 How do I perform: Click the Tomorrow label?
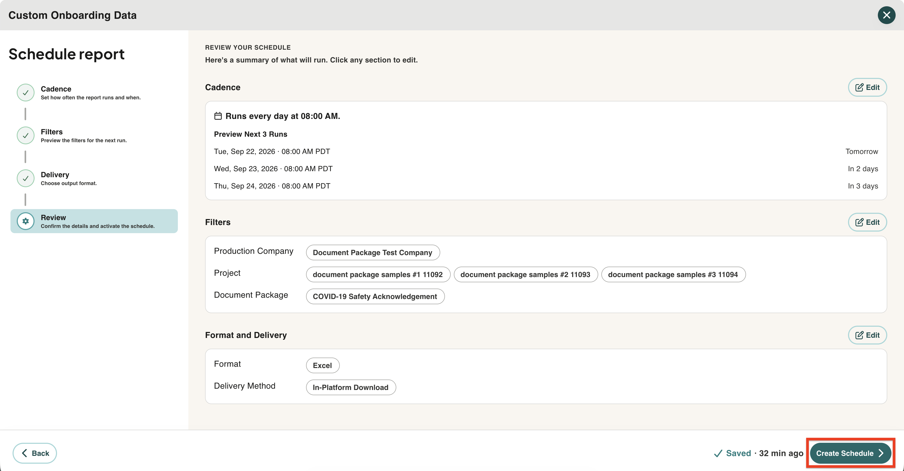pos(862,152)
